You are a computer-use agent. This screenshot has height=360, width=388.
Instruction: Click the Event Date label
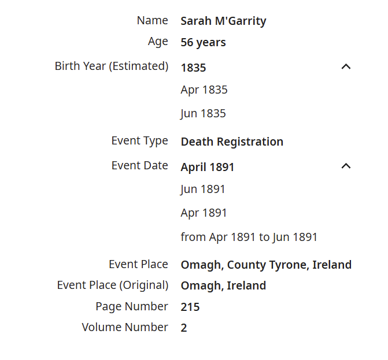coord(139,165)
